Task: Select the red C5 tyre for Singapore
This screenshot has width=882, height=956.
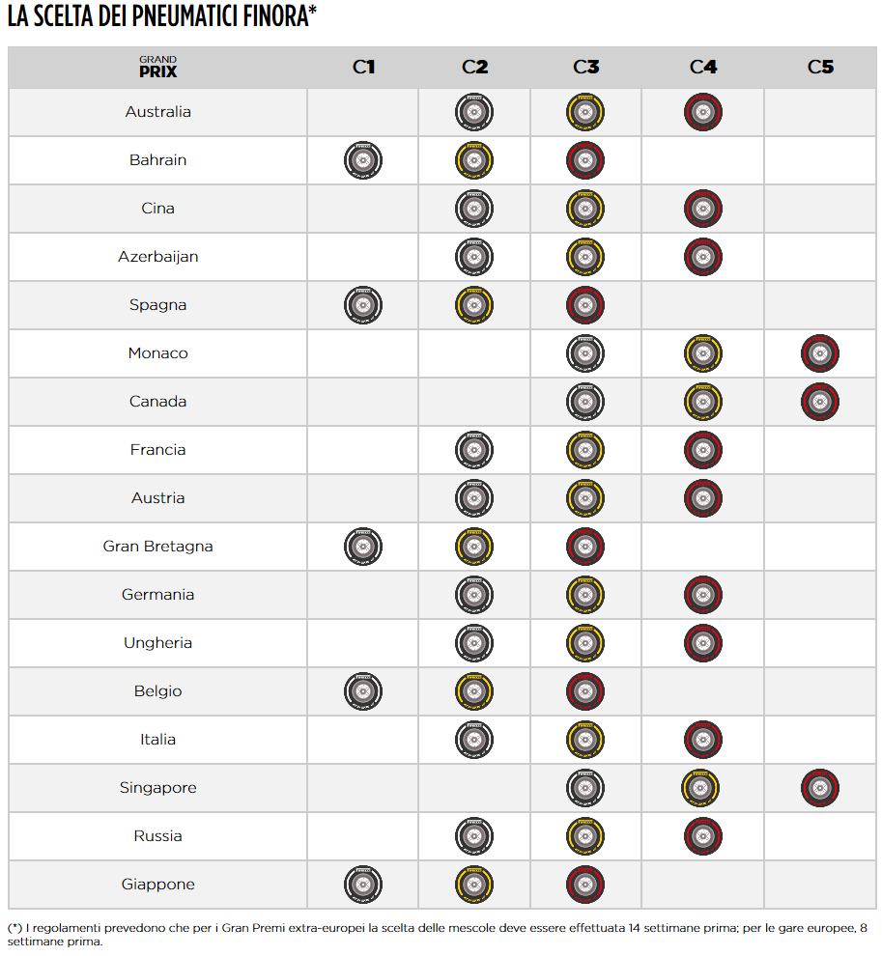Action: (819, 788)
